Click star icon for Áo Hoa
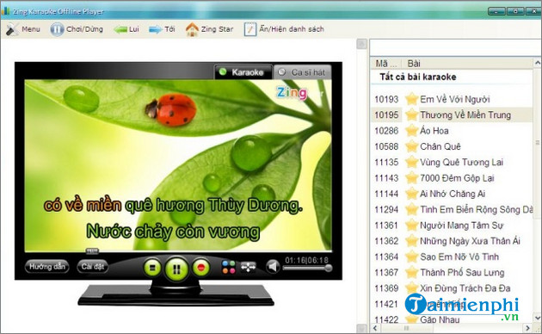This screenshot has height=334, width=542. (x=411, y=131)
